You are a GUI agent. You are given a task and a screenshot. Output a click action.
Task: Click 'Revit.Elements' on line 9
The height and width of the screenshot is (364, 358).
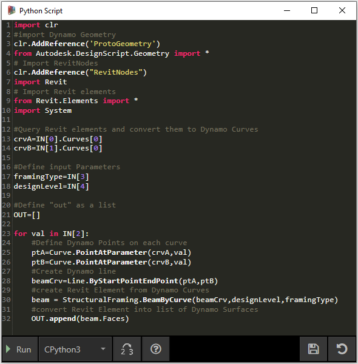click(x=67, y=101)
